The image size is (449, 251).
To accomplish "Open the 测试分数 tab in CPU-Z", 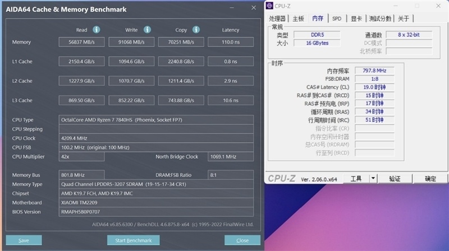I will point(380,19).
